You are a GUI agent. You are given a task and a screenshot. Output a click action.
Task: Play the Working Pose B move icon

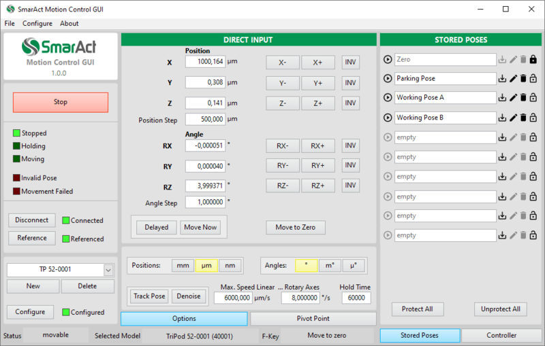coord(388,118)
